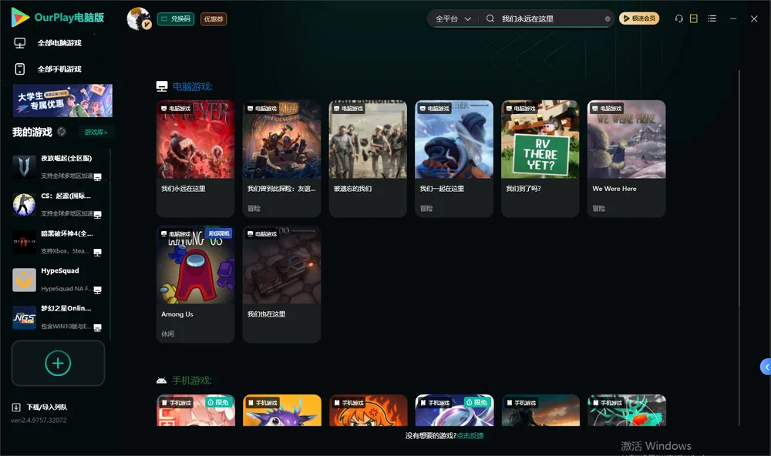This screenshot has width=771, height=456.
Task: Refresh the 我的游戏 list
Action: (x=62, y=132)
